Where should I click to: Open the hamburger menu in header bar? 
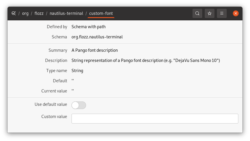click(x=222, y=13)
